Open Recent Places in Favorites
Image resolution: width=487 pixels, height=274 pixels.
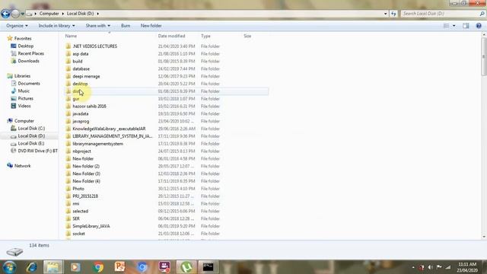[30, 53]
